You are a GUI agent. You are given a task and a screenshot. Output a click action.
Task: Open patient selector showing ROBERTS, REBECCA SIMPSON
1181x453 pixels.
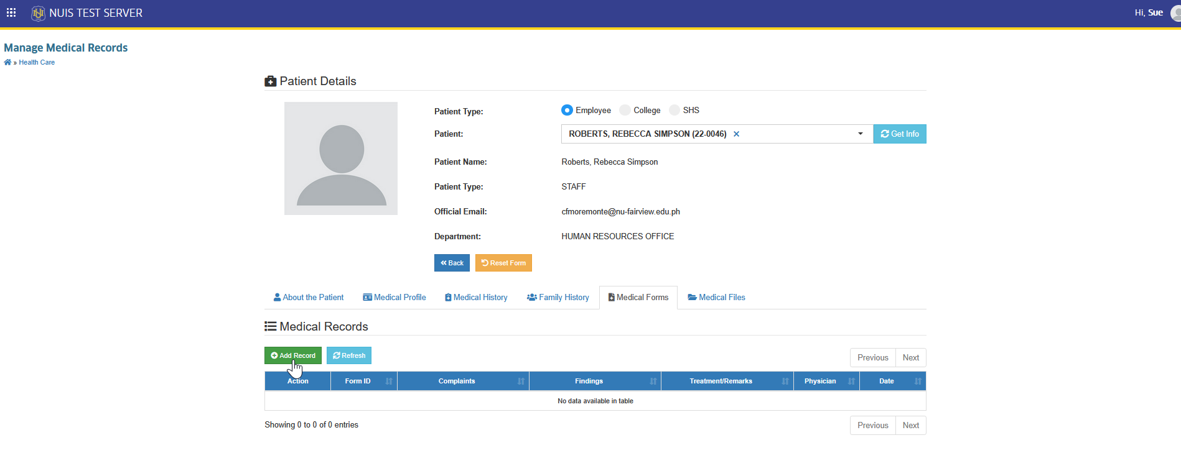pos(717,134)
